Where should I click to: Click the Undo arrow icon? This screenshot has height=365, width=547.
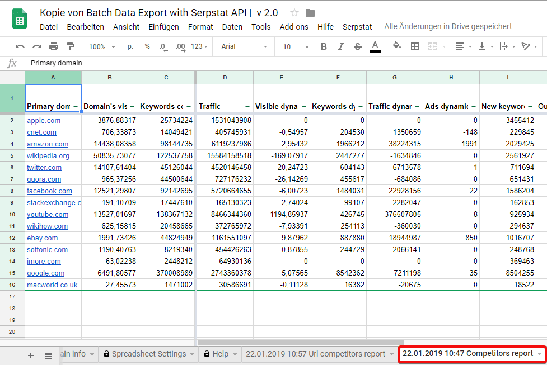(20, 46)
